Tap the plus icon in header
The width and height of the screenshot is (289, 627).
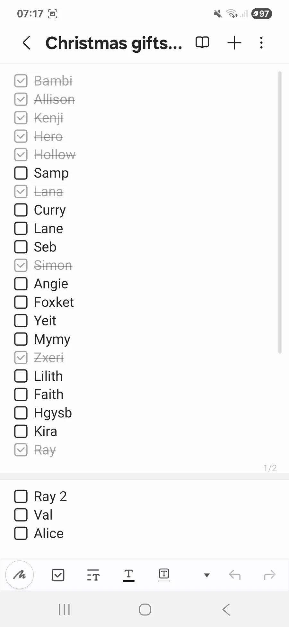234,43
